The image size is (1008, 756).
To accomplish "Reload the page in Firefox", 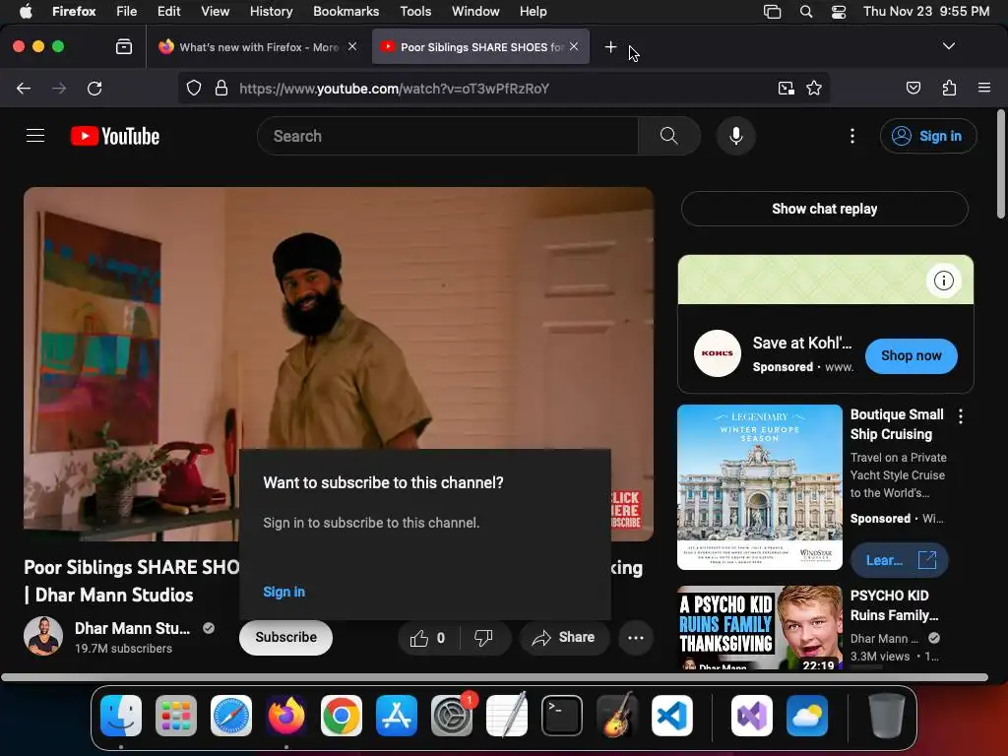I will click(x=94, y=89).
